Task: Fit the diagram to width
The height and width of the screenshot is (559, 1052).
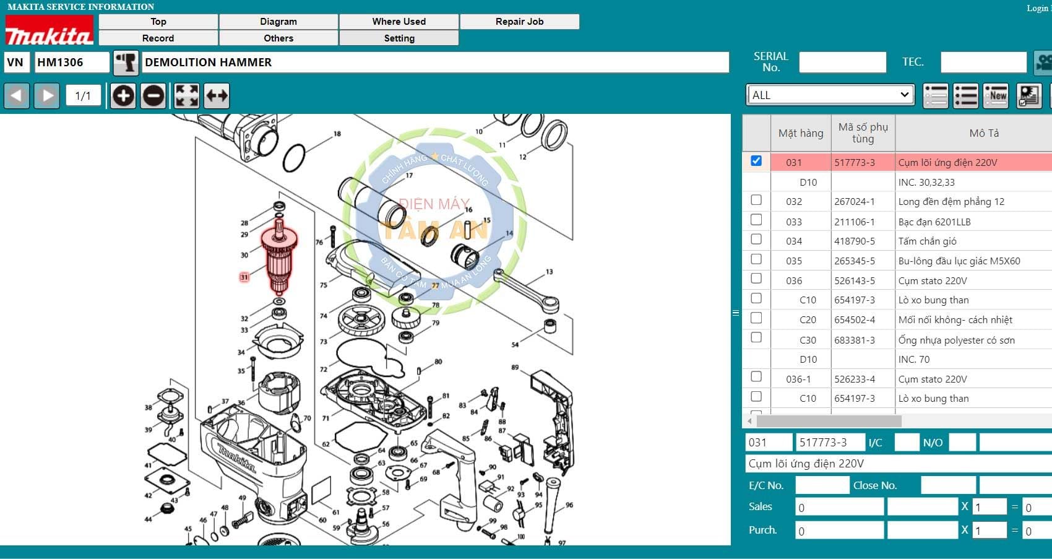Action: (x=217, y=96)
